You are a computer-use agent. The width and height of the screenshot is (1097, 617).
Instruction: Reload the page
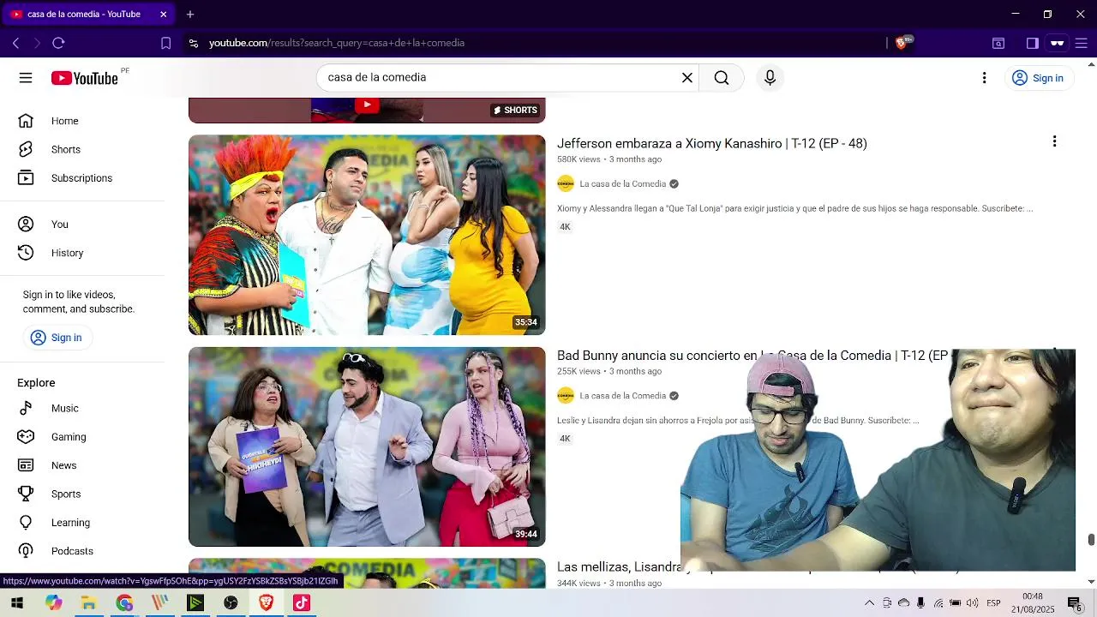coord(58,43)
